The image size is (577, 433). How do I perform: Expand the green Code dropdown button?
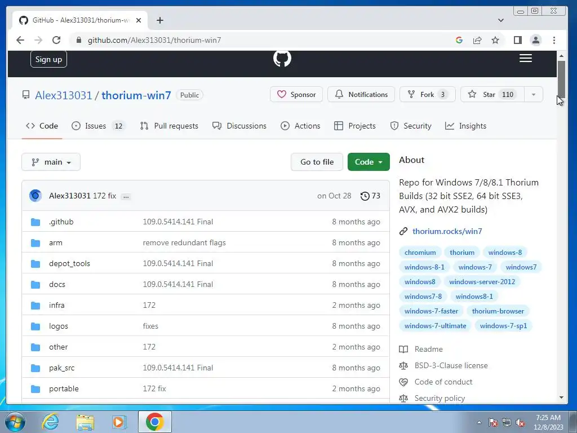(369, 162)
